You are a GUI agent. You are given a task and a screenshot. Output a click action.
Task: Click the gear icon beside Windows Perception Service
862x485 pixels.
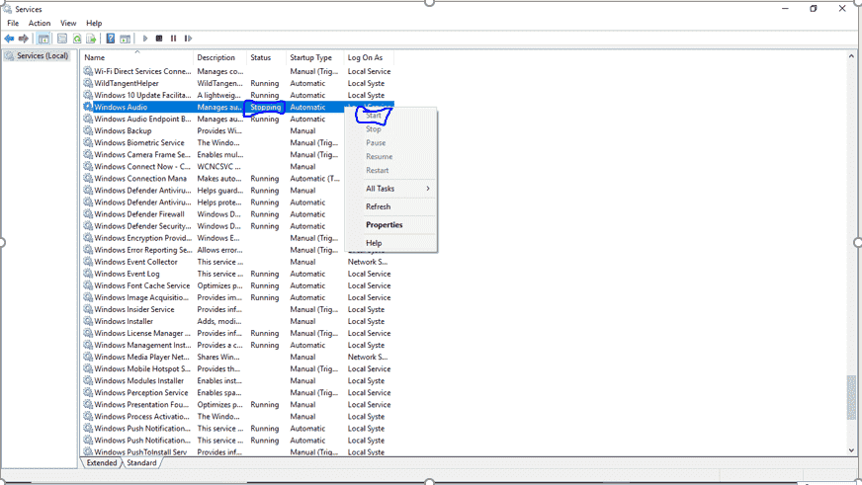88,393
